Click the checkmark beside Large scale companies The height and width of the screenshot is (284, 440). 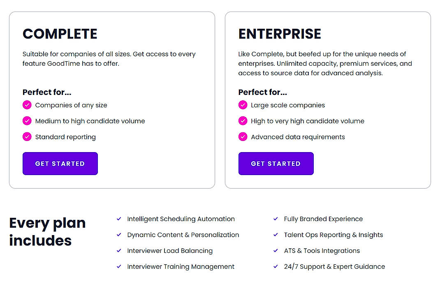point(243,105)
